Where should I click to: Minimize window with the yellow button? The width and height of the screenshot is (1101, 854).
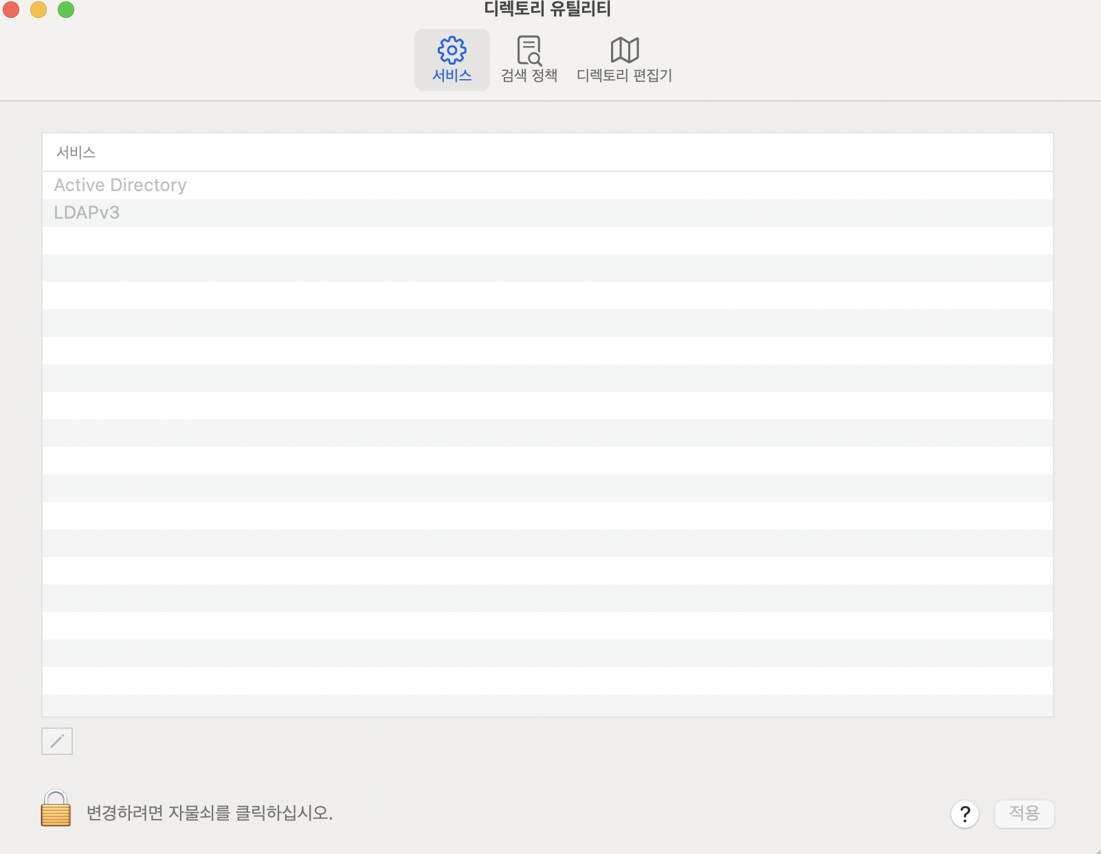click(x=38, y=10)
